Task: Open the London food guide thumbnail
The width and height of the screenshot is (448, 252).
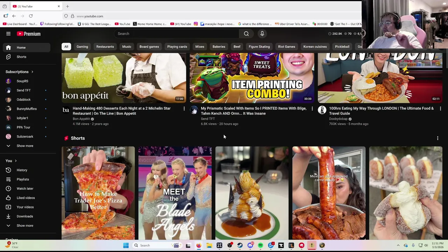Action: click(x=380, y=78)
